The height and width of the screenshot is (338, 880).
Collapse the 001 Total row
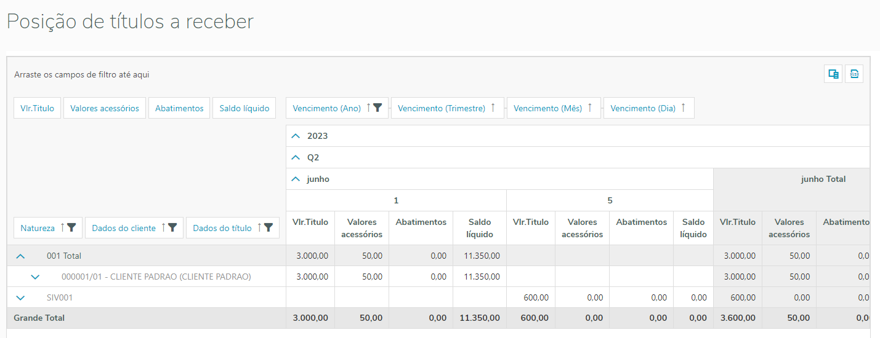(20, 256)
